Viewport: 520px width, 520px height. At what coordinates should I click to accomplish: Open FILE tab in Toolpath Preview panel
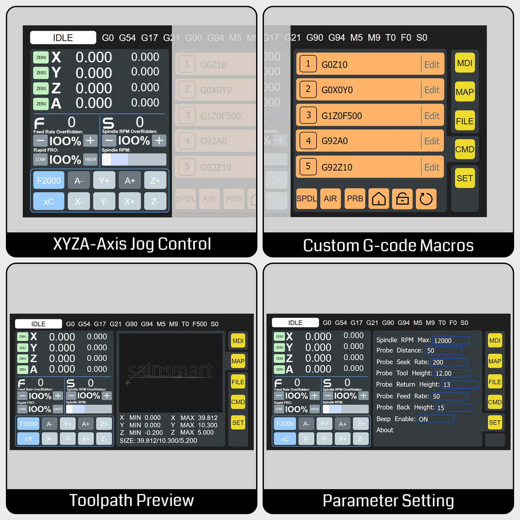238,382
